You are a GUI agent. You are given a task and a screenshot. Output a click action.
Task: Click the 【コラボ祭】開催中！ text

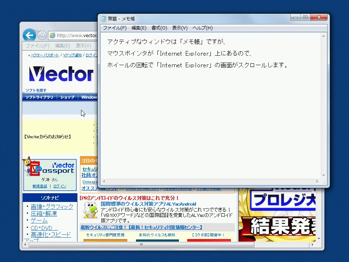pyautogui.click(x=208, y=235)
